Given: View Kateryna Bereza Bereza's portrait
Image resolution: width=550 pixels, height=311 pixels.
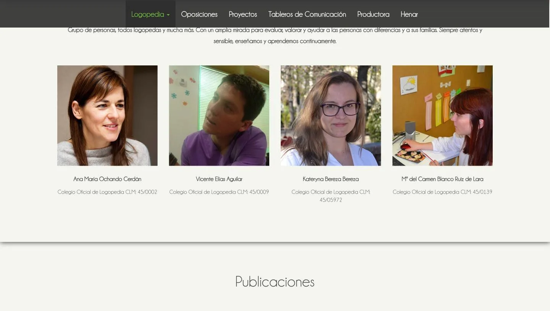Looking at the screenshot, I should [331, 116].
